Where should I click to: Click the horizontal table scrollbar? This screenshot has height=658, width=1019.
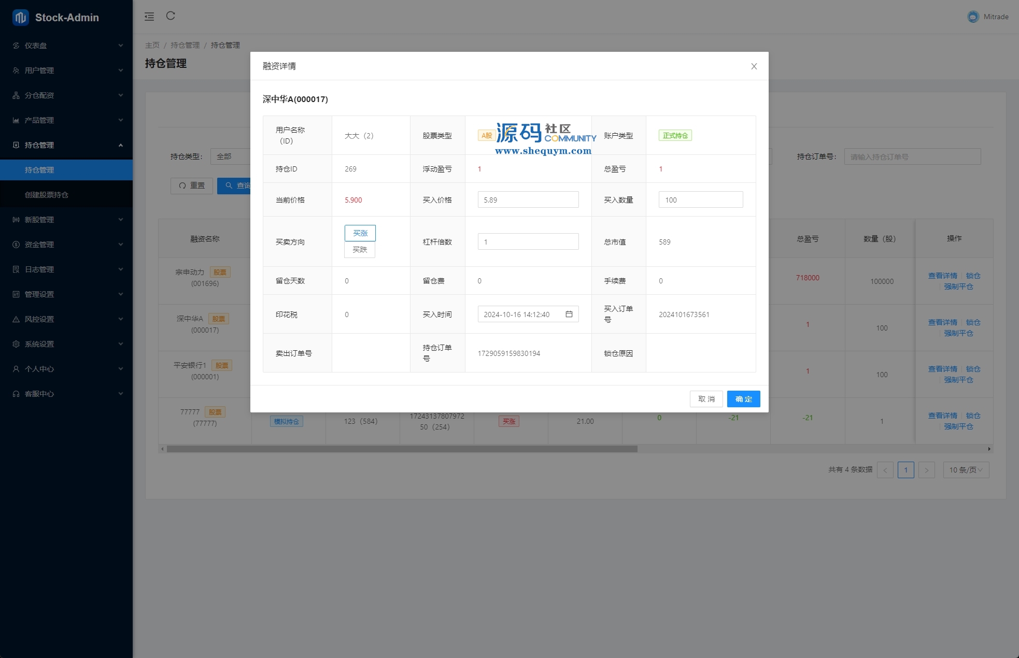(402, 449)
